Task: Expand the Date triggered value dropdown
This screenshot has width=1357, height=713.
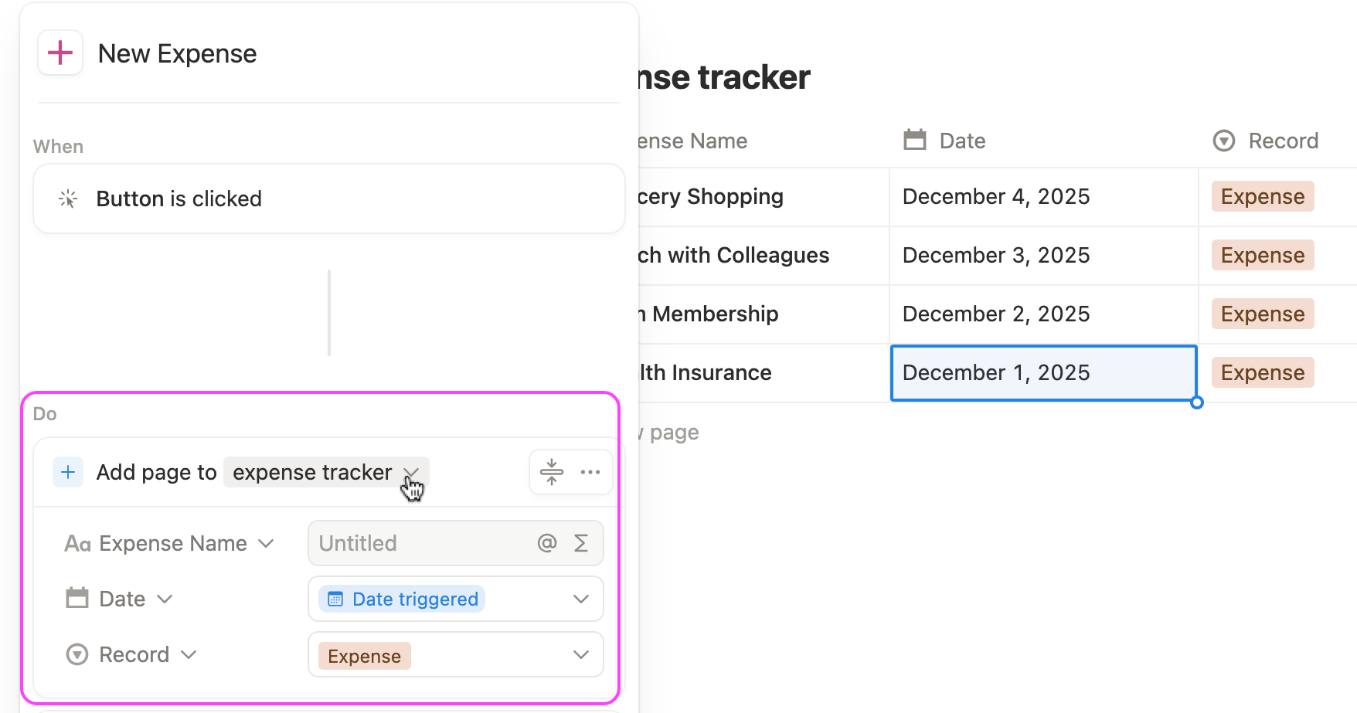Action: (x=581, y=599)
